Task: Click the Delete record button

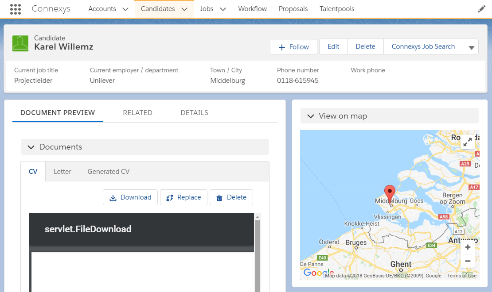Action: (365, 47)
